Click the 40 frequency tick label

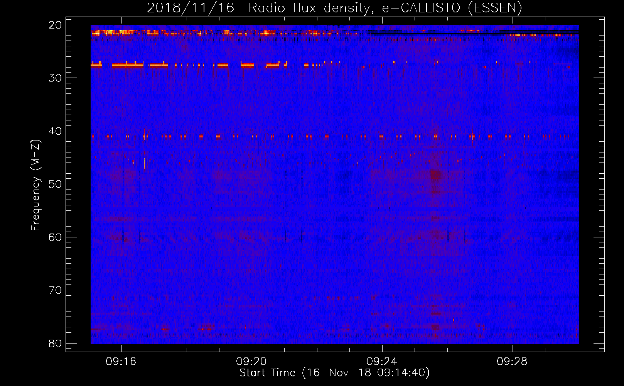(56, 131)
